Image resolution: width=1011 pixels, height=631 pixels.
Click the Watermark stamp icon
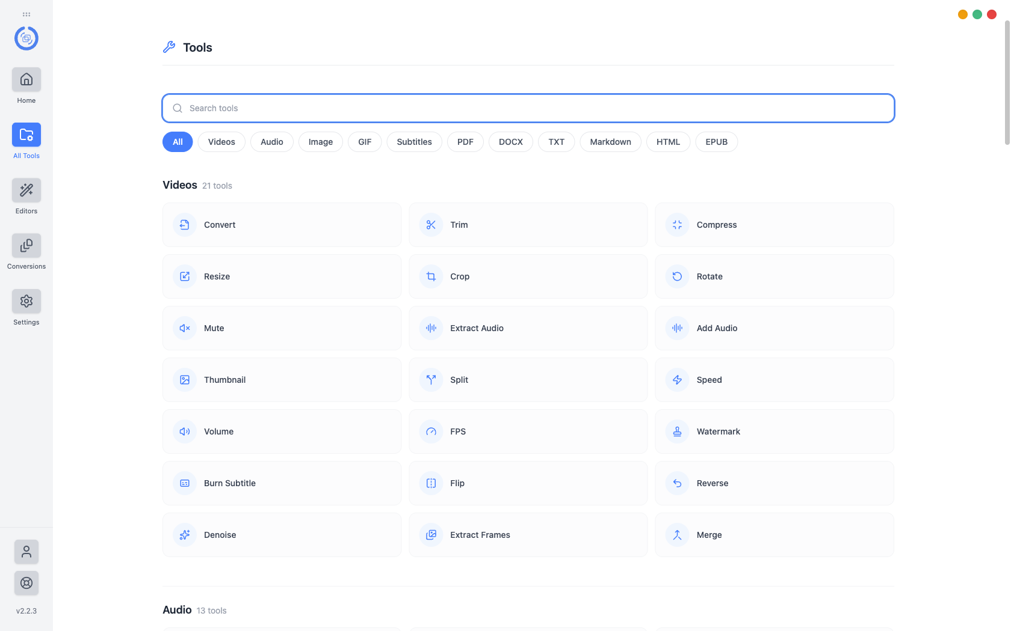pos(677,431)
